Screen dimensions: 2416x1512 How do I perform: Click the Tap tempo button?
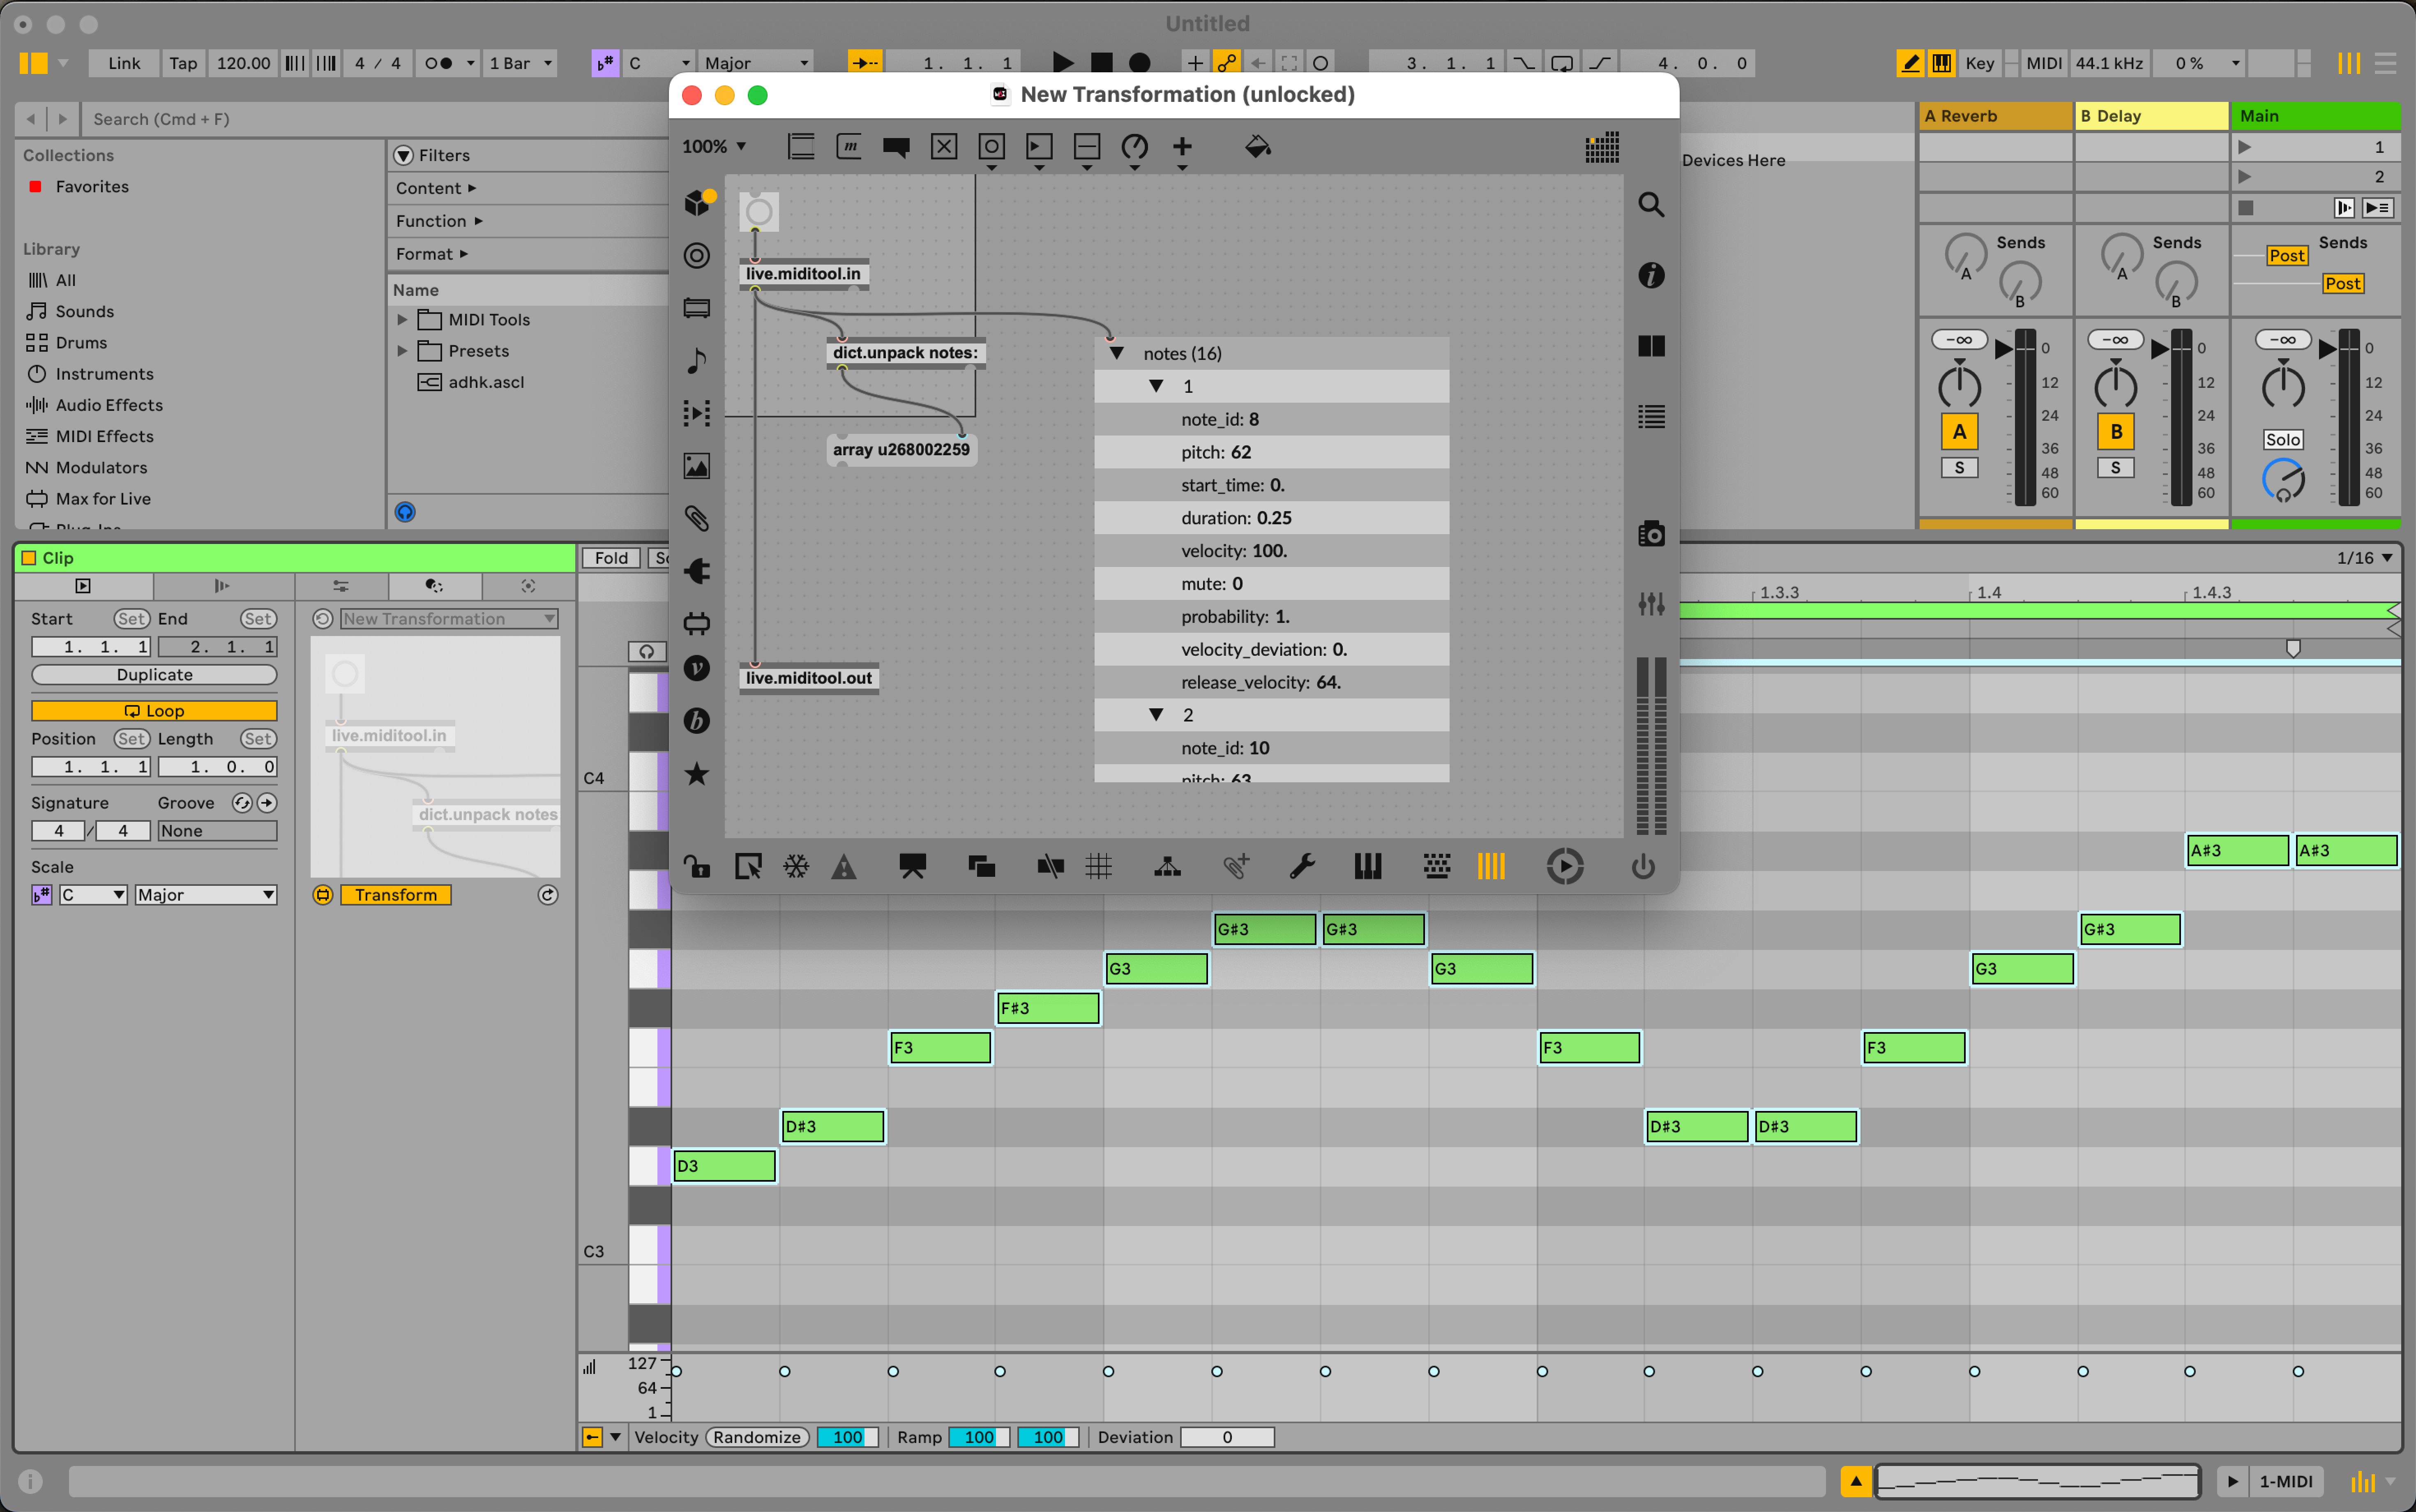(x=183, y=63)
